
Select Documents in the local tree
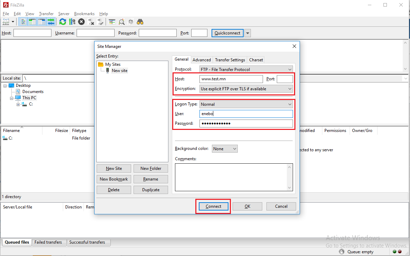(x=33, y=92)
